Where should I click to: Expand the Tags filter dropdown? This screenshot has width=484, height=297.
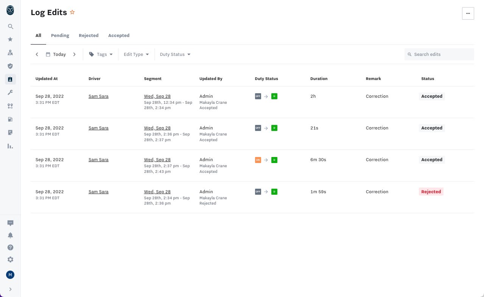point(101,54)
